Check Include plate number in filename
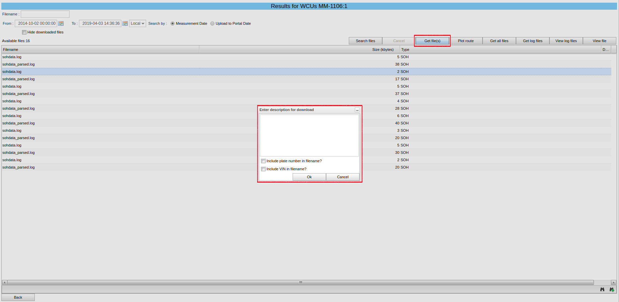The height and width of the screenshot is (302, 619). [263, 161]
